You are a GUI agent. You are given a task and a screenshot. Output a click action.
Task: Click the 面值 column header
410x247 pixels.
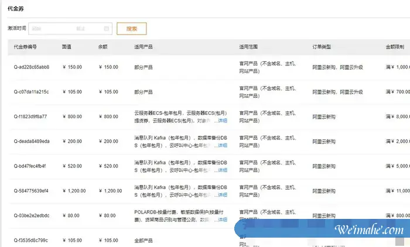tap(66, 47)
